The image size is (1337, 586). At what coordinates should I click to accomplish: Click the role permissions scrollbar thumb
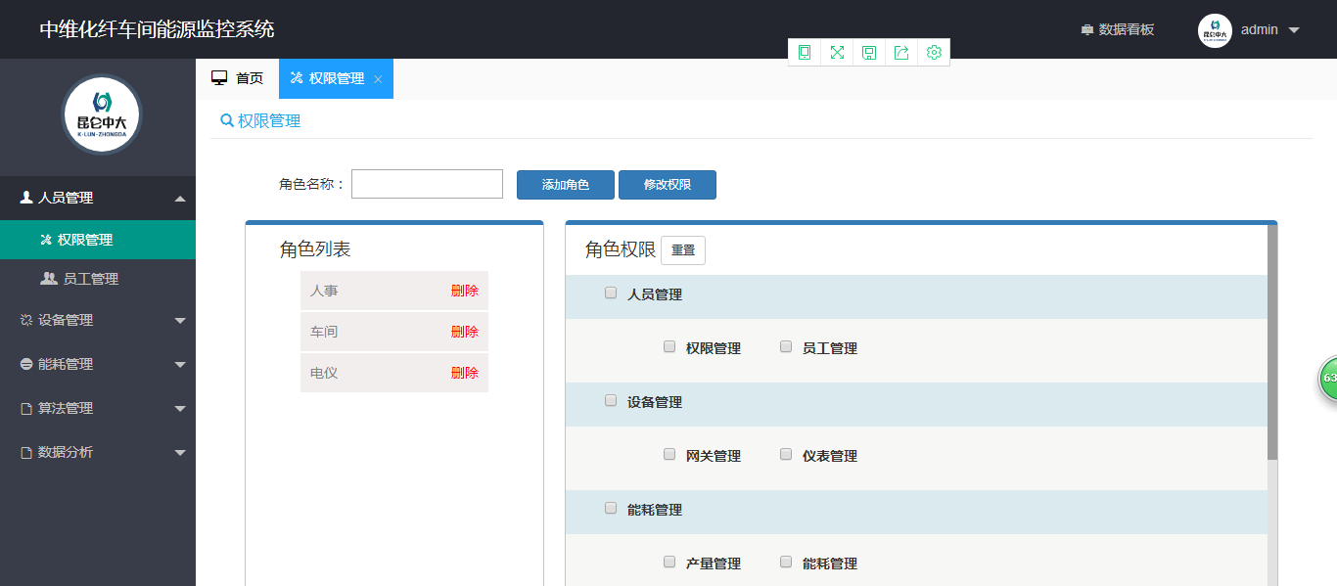1272,342
